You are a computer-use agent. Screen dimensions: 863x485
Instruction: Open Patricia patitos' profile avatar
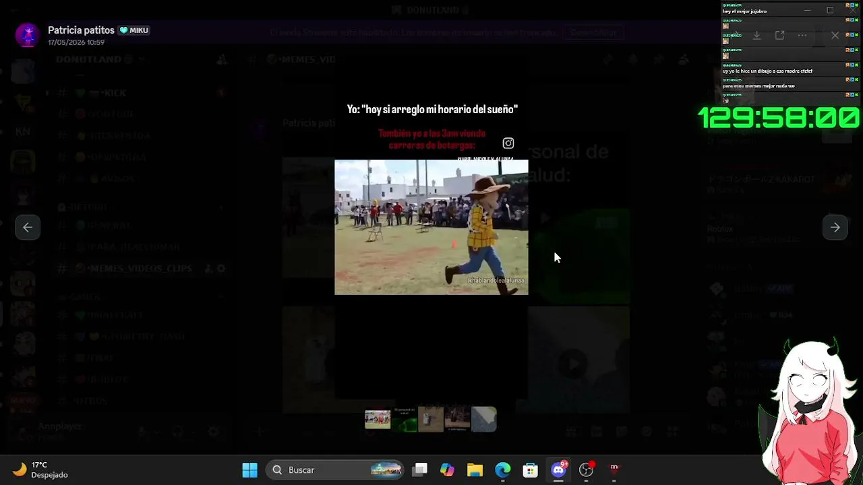tap(28, 36)
